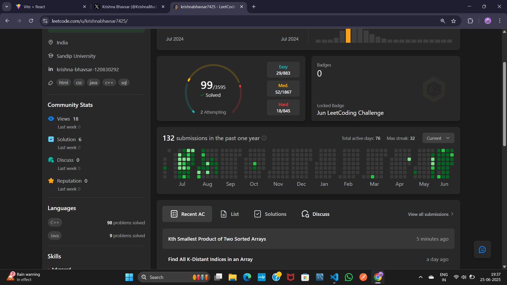Open the Current year dropdown on the heatmap

[438, 138]
